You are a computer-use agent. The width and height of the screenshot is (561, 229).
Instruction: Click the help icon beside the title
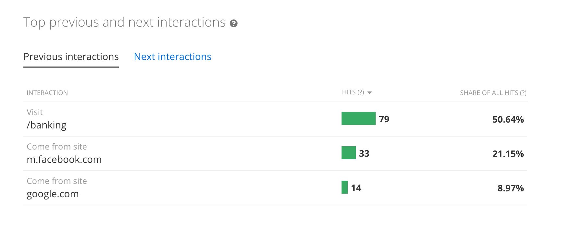coord(233,23)
